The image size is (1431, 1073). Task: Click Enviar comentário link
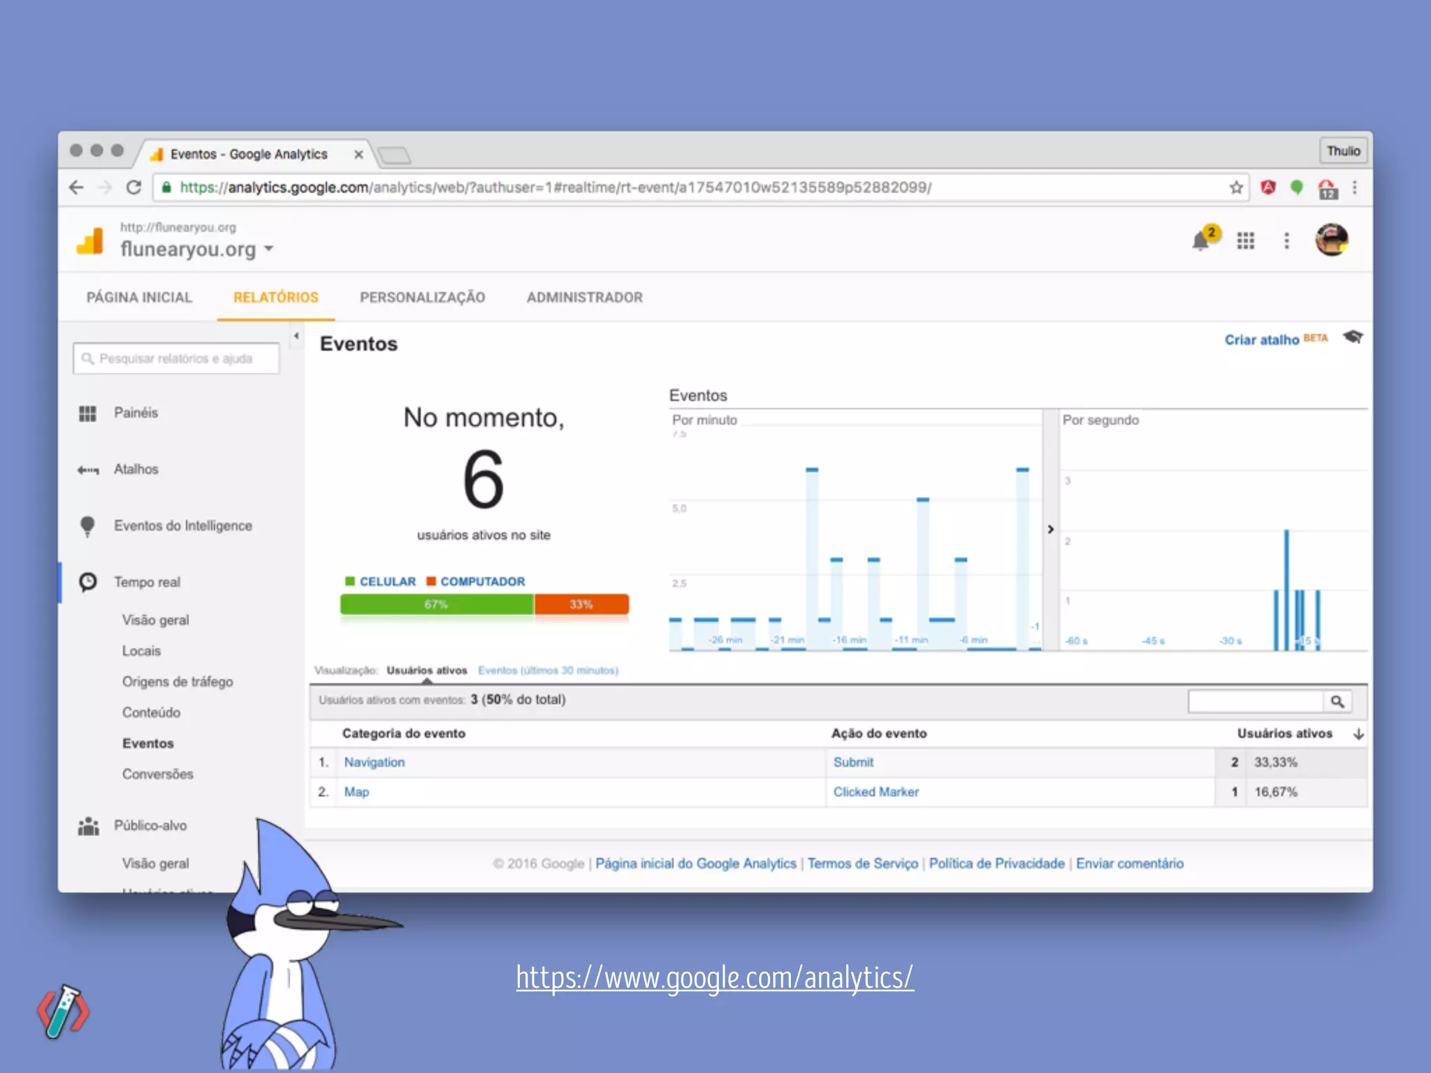point(1130,863)
